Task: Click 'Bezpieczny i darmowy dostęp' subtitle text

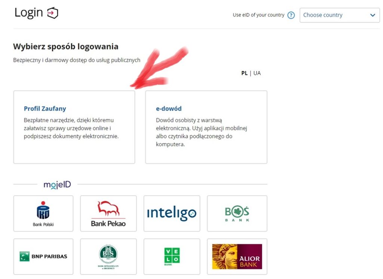Action: point(77,60)
